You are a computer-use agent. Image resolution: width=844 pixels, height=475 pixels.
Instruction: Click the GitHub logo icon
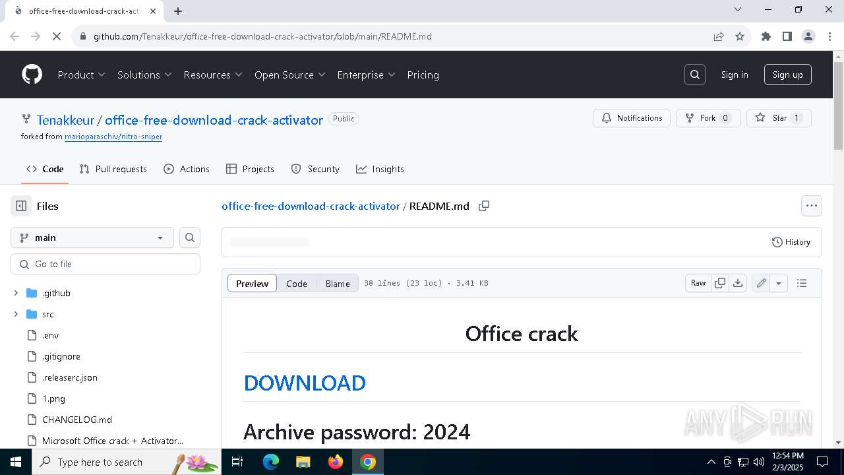coord(32,75)
